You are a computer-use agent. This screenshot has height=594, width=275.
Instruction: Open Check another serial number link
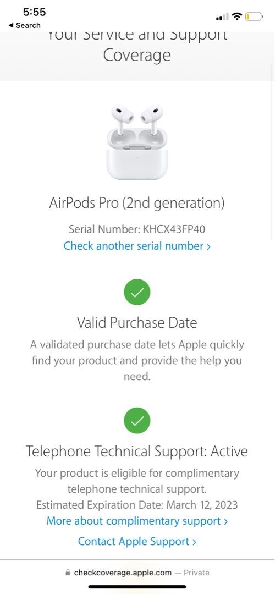click(137, 246)
